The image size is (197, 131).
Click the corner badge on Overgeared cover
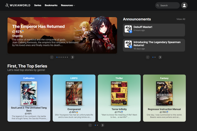click(80, 103)
